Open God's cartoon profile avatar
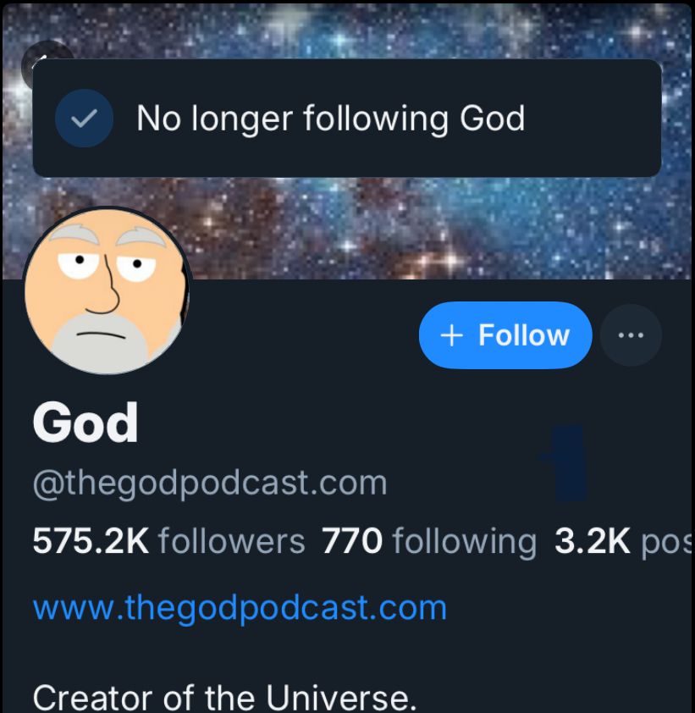This screenshot has width=695, height=713. coord(108,290)
